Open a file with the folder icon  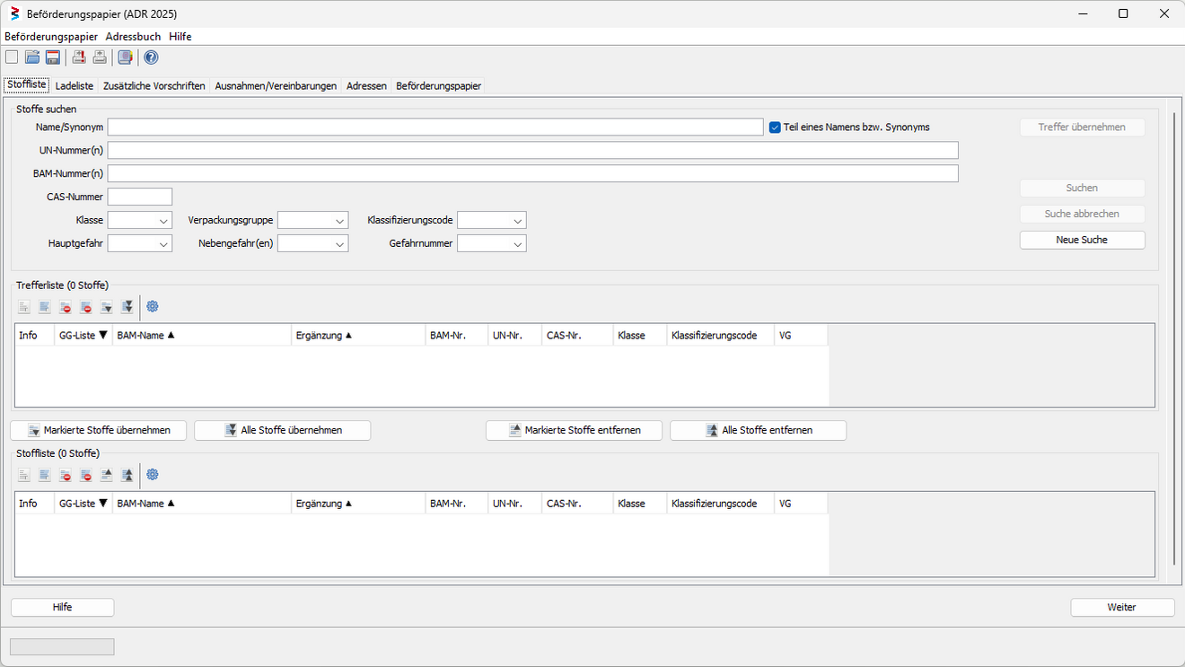point(32,57)
